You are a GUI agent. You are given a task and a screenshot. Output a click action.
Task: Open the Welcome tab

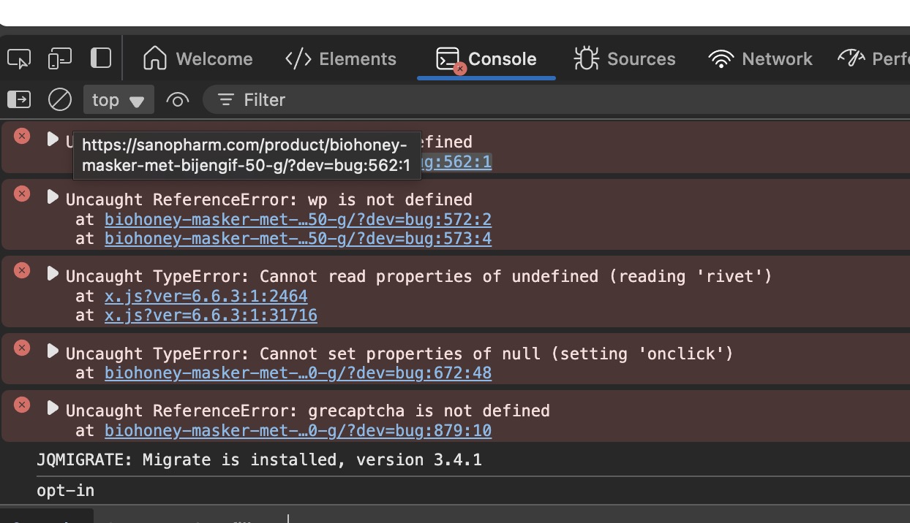point(198,59)
